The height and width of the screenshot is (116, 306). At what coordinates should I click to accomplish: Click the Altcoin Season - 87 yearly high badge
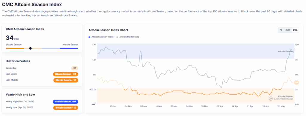click(65, 102)
